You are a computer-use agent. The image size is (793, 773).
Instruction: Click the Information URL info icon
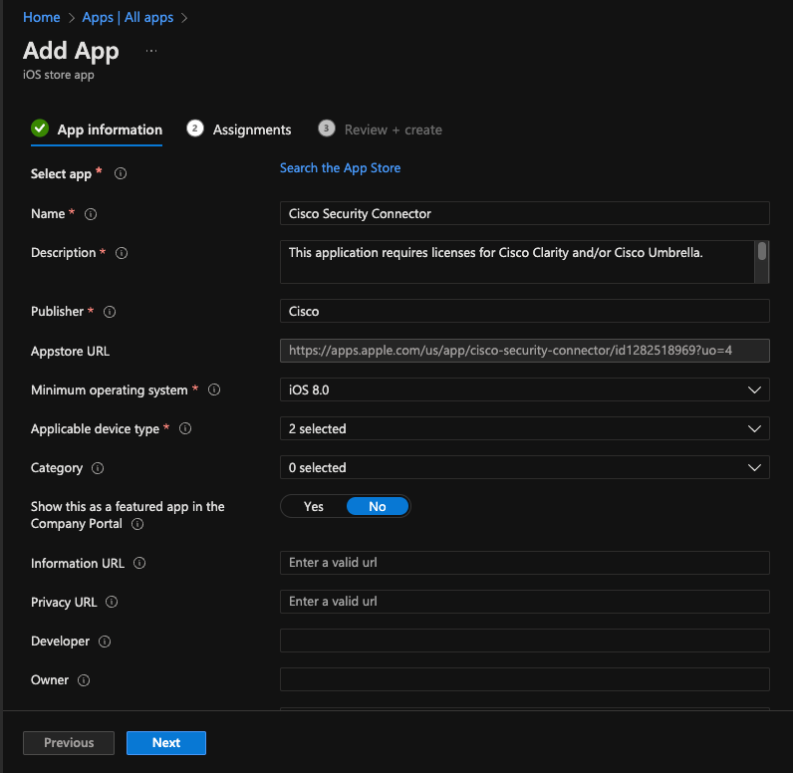click(139, 564)
